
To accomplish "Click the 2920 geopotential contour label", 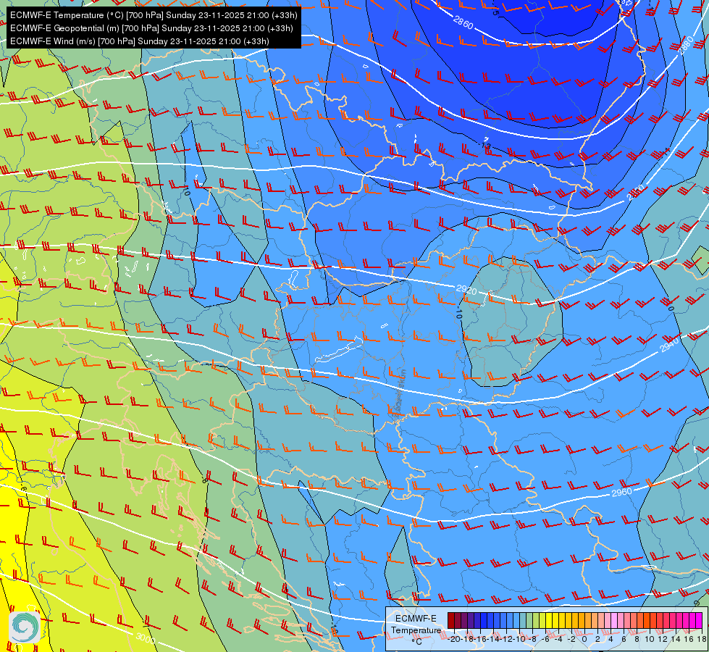I will pos(466,290).
